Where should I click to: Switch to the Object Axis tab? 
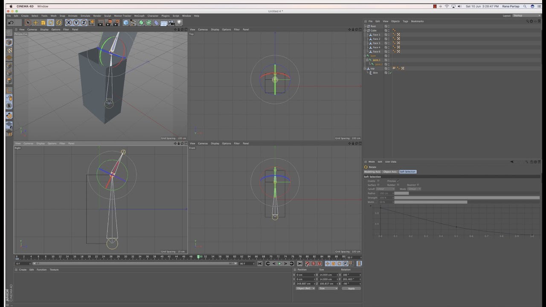[x=390, y=172]
